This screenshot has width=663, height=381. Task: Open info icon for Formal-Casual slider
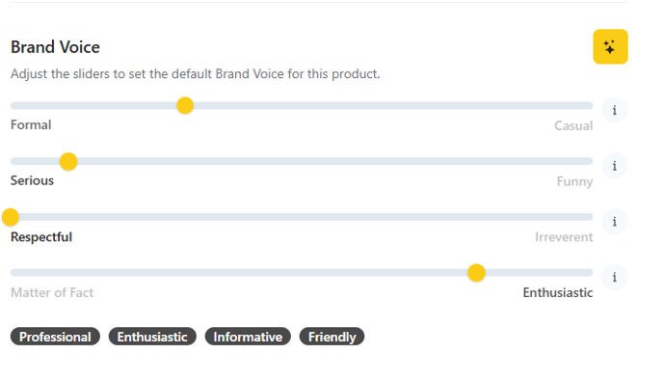(615, 110)
